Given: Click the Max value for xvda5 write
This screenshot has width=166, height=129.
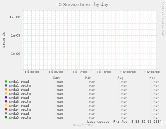Looking at the screenshot, I should [x=156, y=118].
